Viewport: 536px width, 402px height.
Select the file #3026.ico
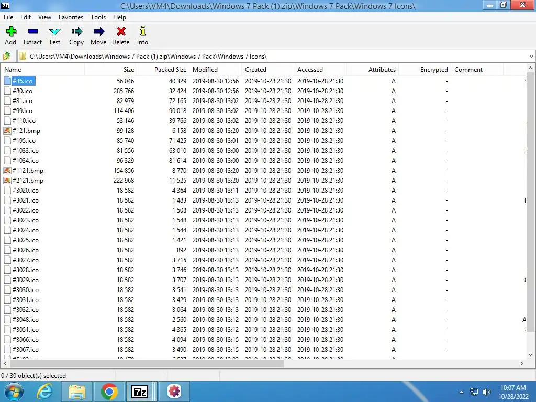[x=26, y=250]
